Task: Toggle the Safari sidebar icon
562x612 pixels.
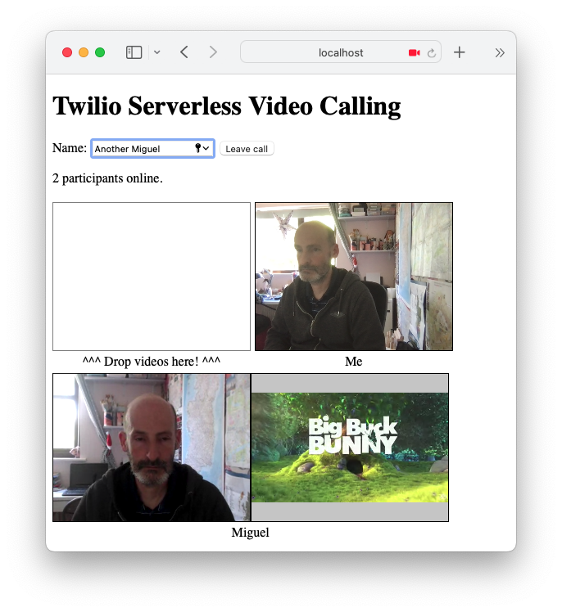Action: 134,52
